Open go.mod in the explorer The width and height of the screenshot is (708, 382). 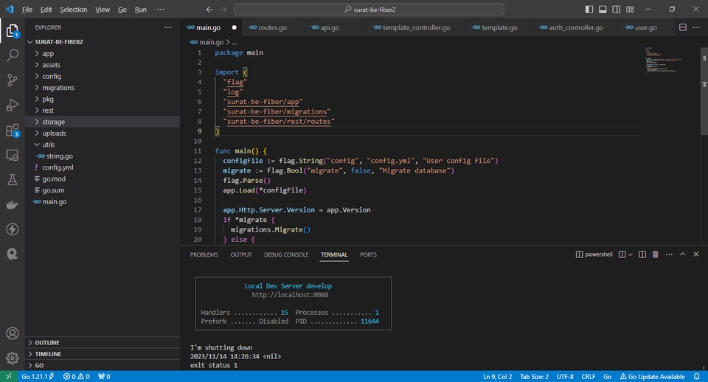click(103, 178)
